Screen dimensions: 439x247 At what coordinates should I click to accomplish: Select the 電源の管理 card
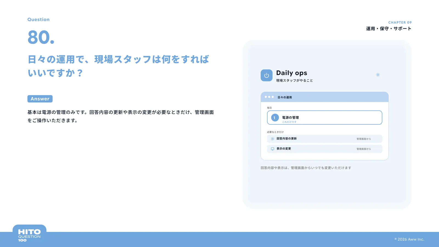(325, 117)
